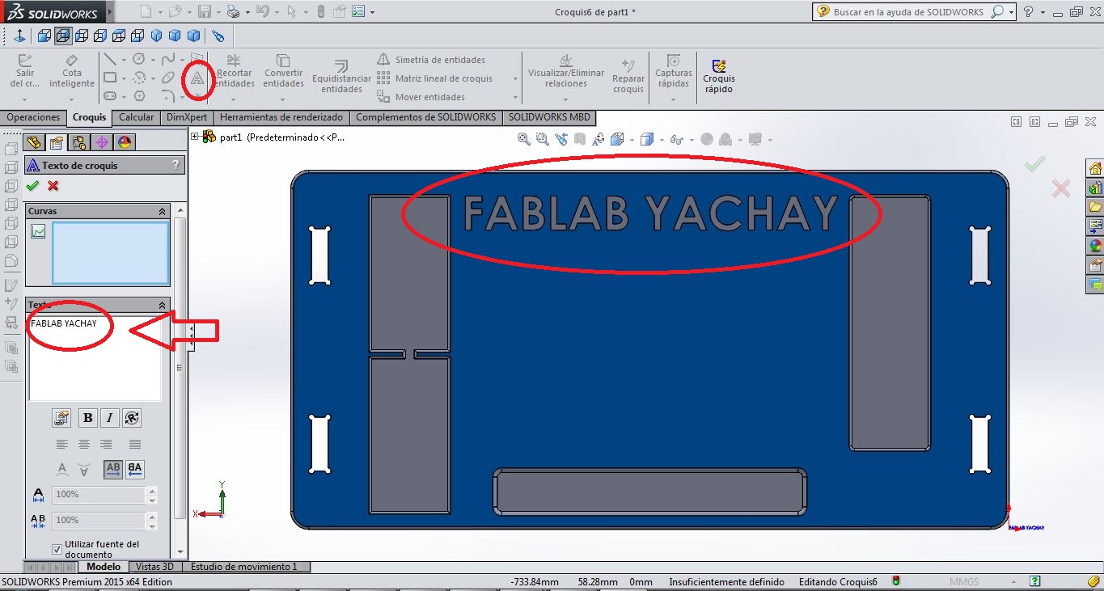Open the ConfigurationManager panel tab icon

point(79,142)
